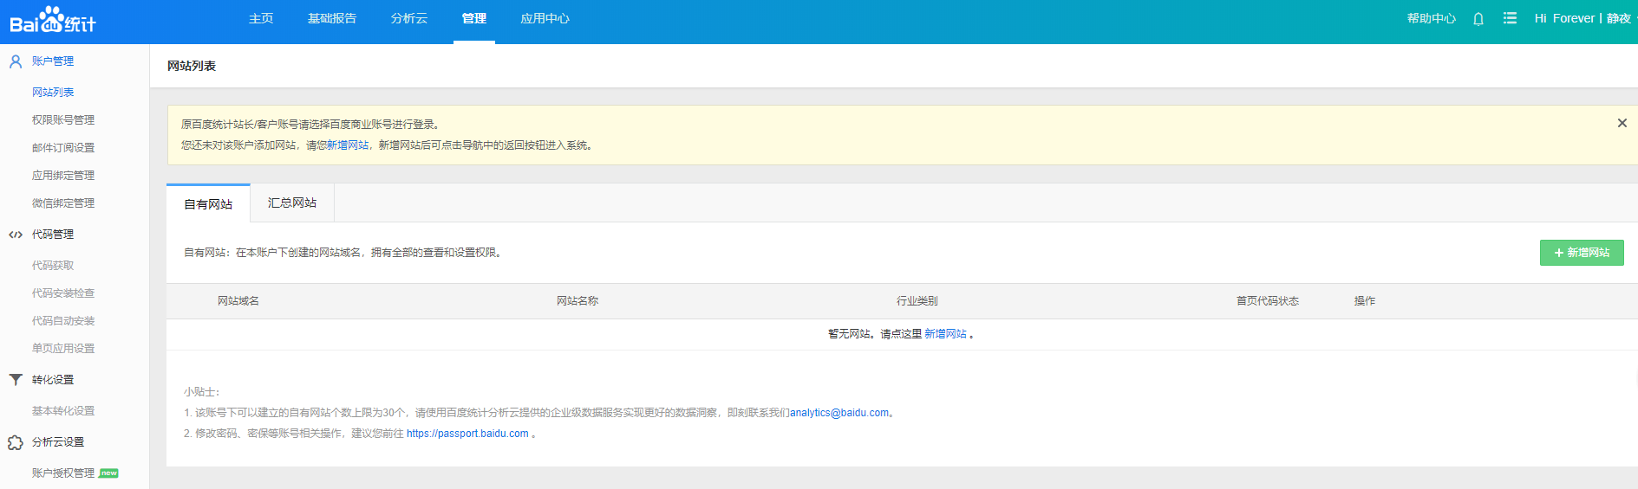Click the 操作 column header
Screen dimensions: 1638x489
[x=1365, y=301]
